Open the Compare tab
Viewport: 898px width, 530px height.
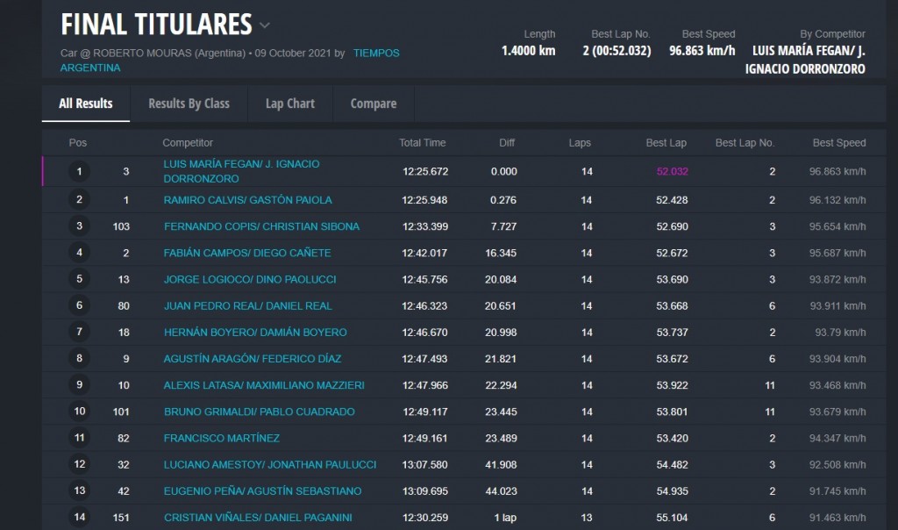(374, 104)
